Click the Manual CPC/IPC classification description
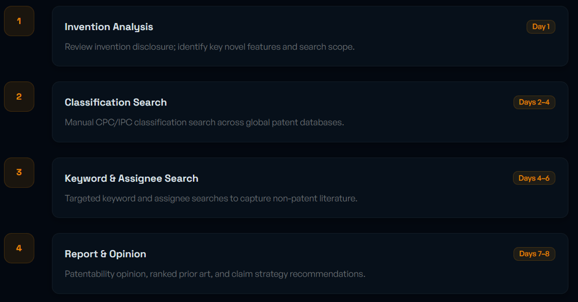 (x=204, y=122)
